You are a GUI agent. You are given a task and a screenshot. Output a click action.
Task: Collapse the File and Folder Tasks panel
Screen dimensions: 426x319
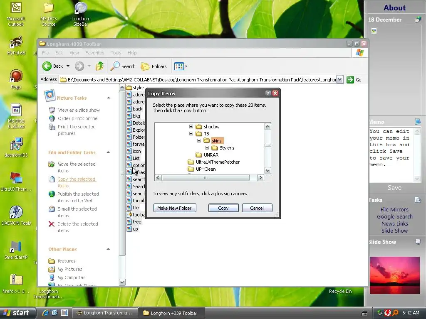pyautogui.click(x=108, y=152)
